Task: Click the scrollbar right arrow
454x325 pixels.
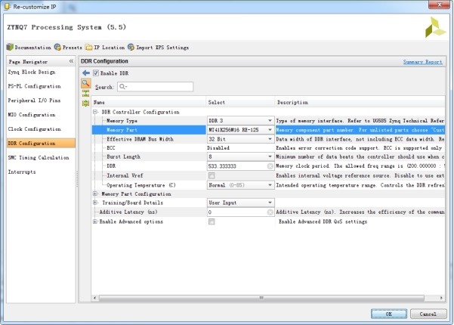Action: [x=441, y=298]
